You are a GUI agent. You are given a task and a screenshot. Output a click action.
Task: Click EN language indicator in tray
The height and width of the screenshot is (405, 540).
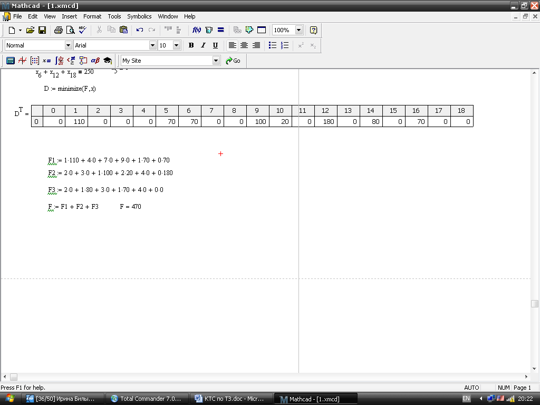tap(466, 399)
